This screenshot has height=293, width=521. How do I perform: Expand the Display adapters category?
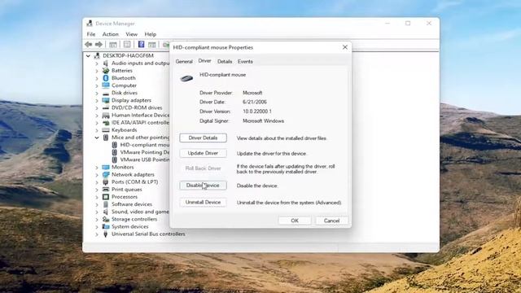97,100
